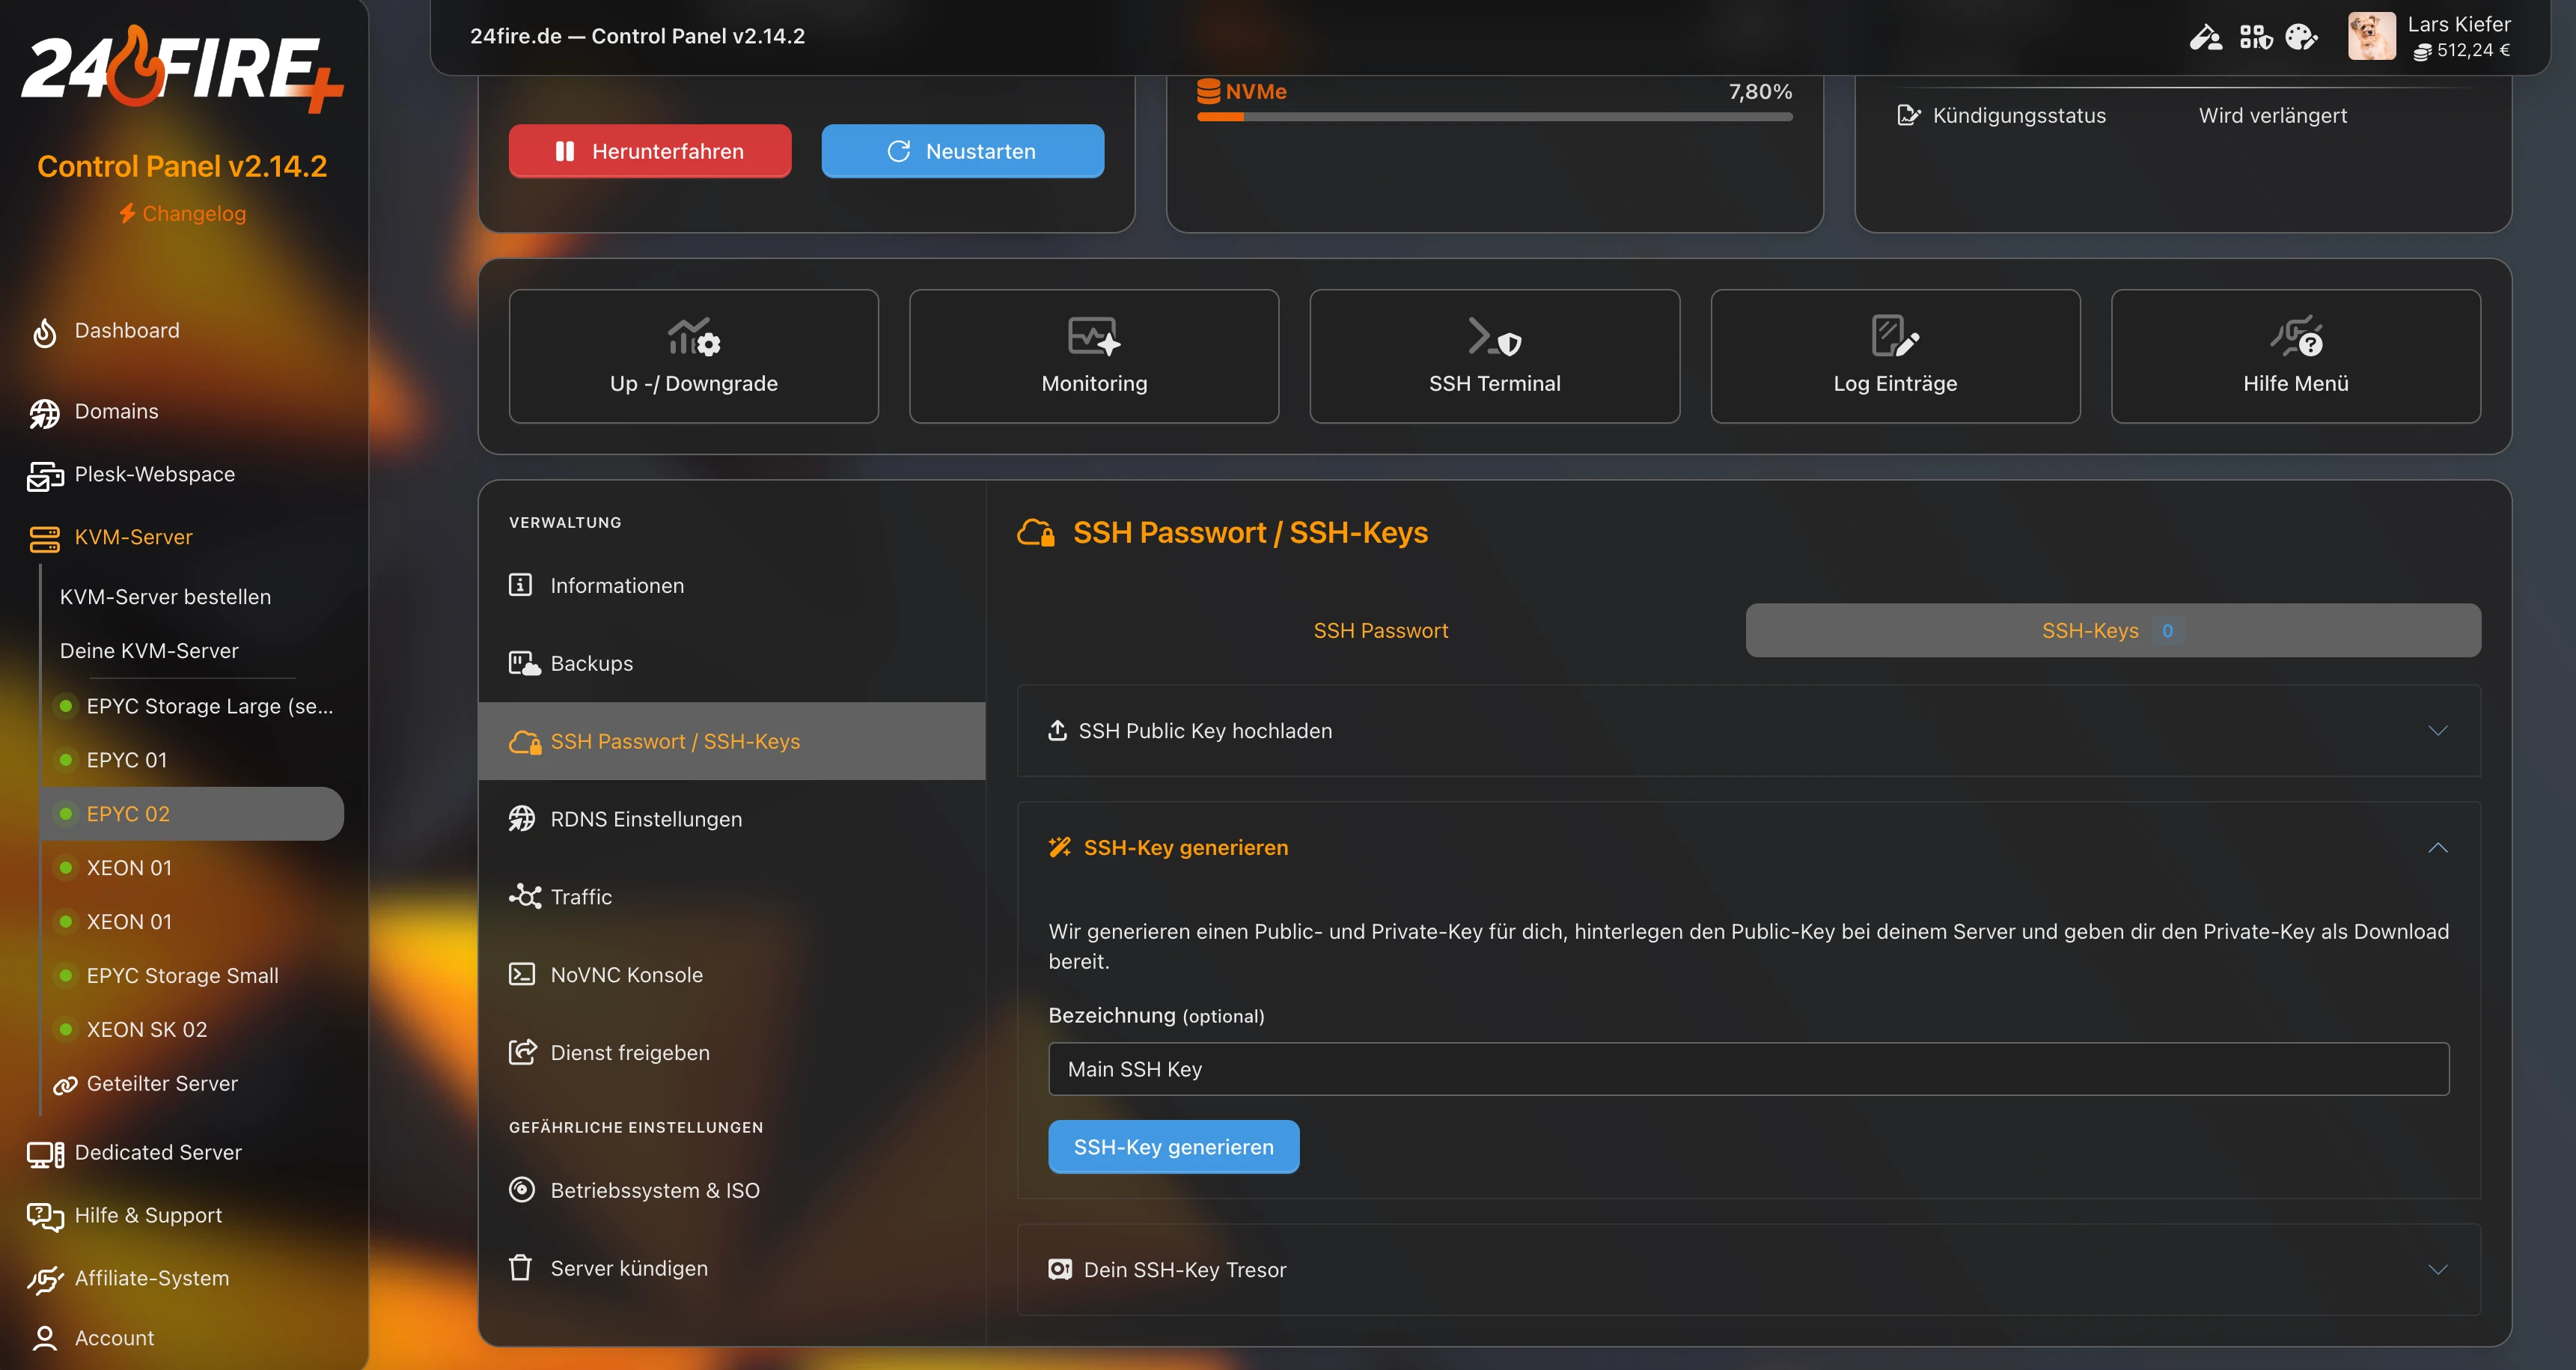This screenshot has width=2576, height=1370.
Task: Click the SSH-Keys count badge
Action: point(2167,632)
